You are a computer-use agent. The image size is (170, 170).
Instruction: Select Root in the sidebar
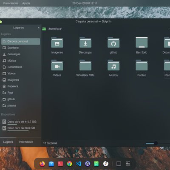tap(21, 93)
